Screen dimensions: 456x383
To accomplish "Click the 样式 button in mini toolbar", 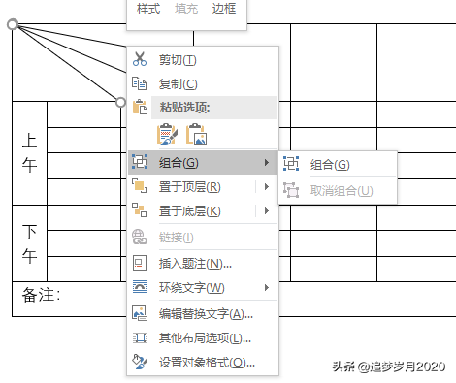I will pos(148,9).
